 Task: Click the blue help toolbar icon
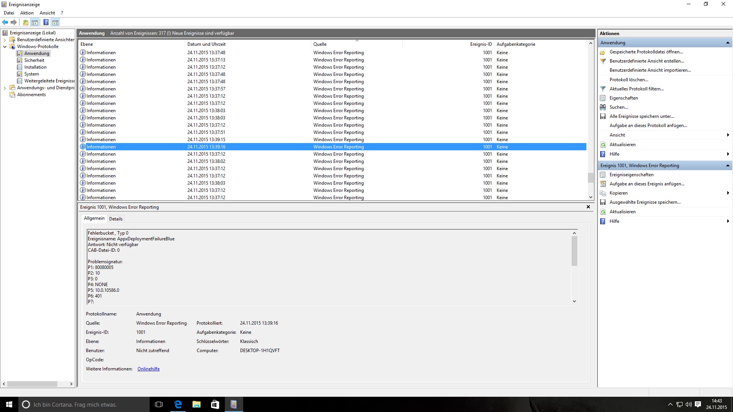[46, 22]
